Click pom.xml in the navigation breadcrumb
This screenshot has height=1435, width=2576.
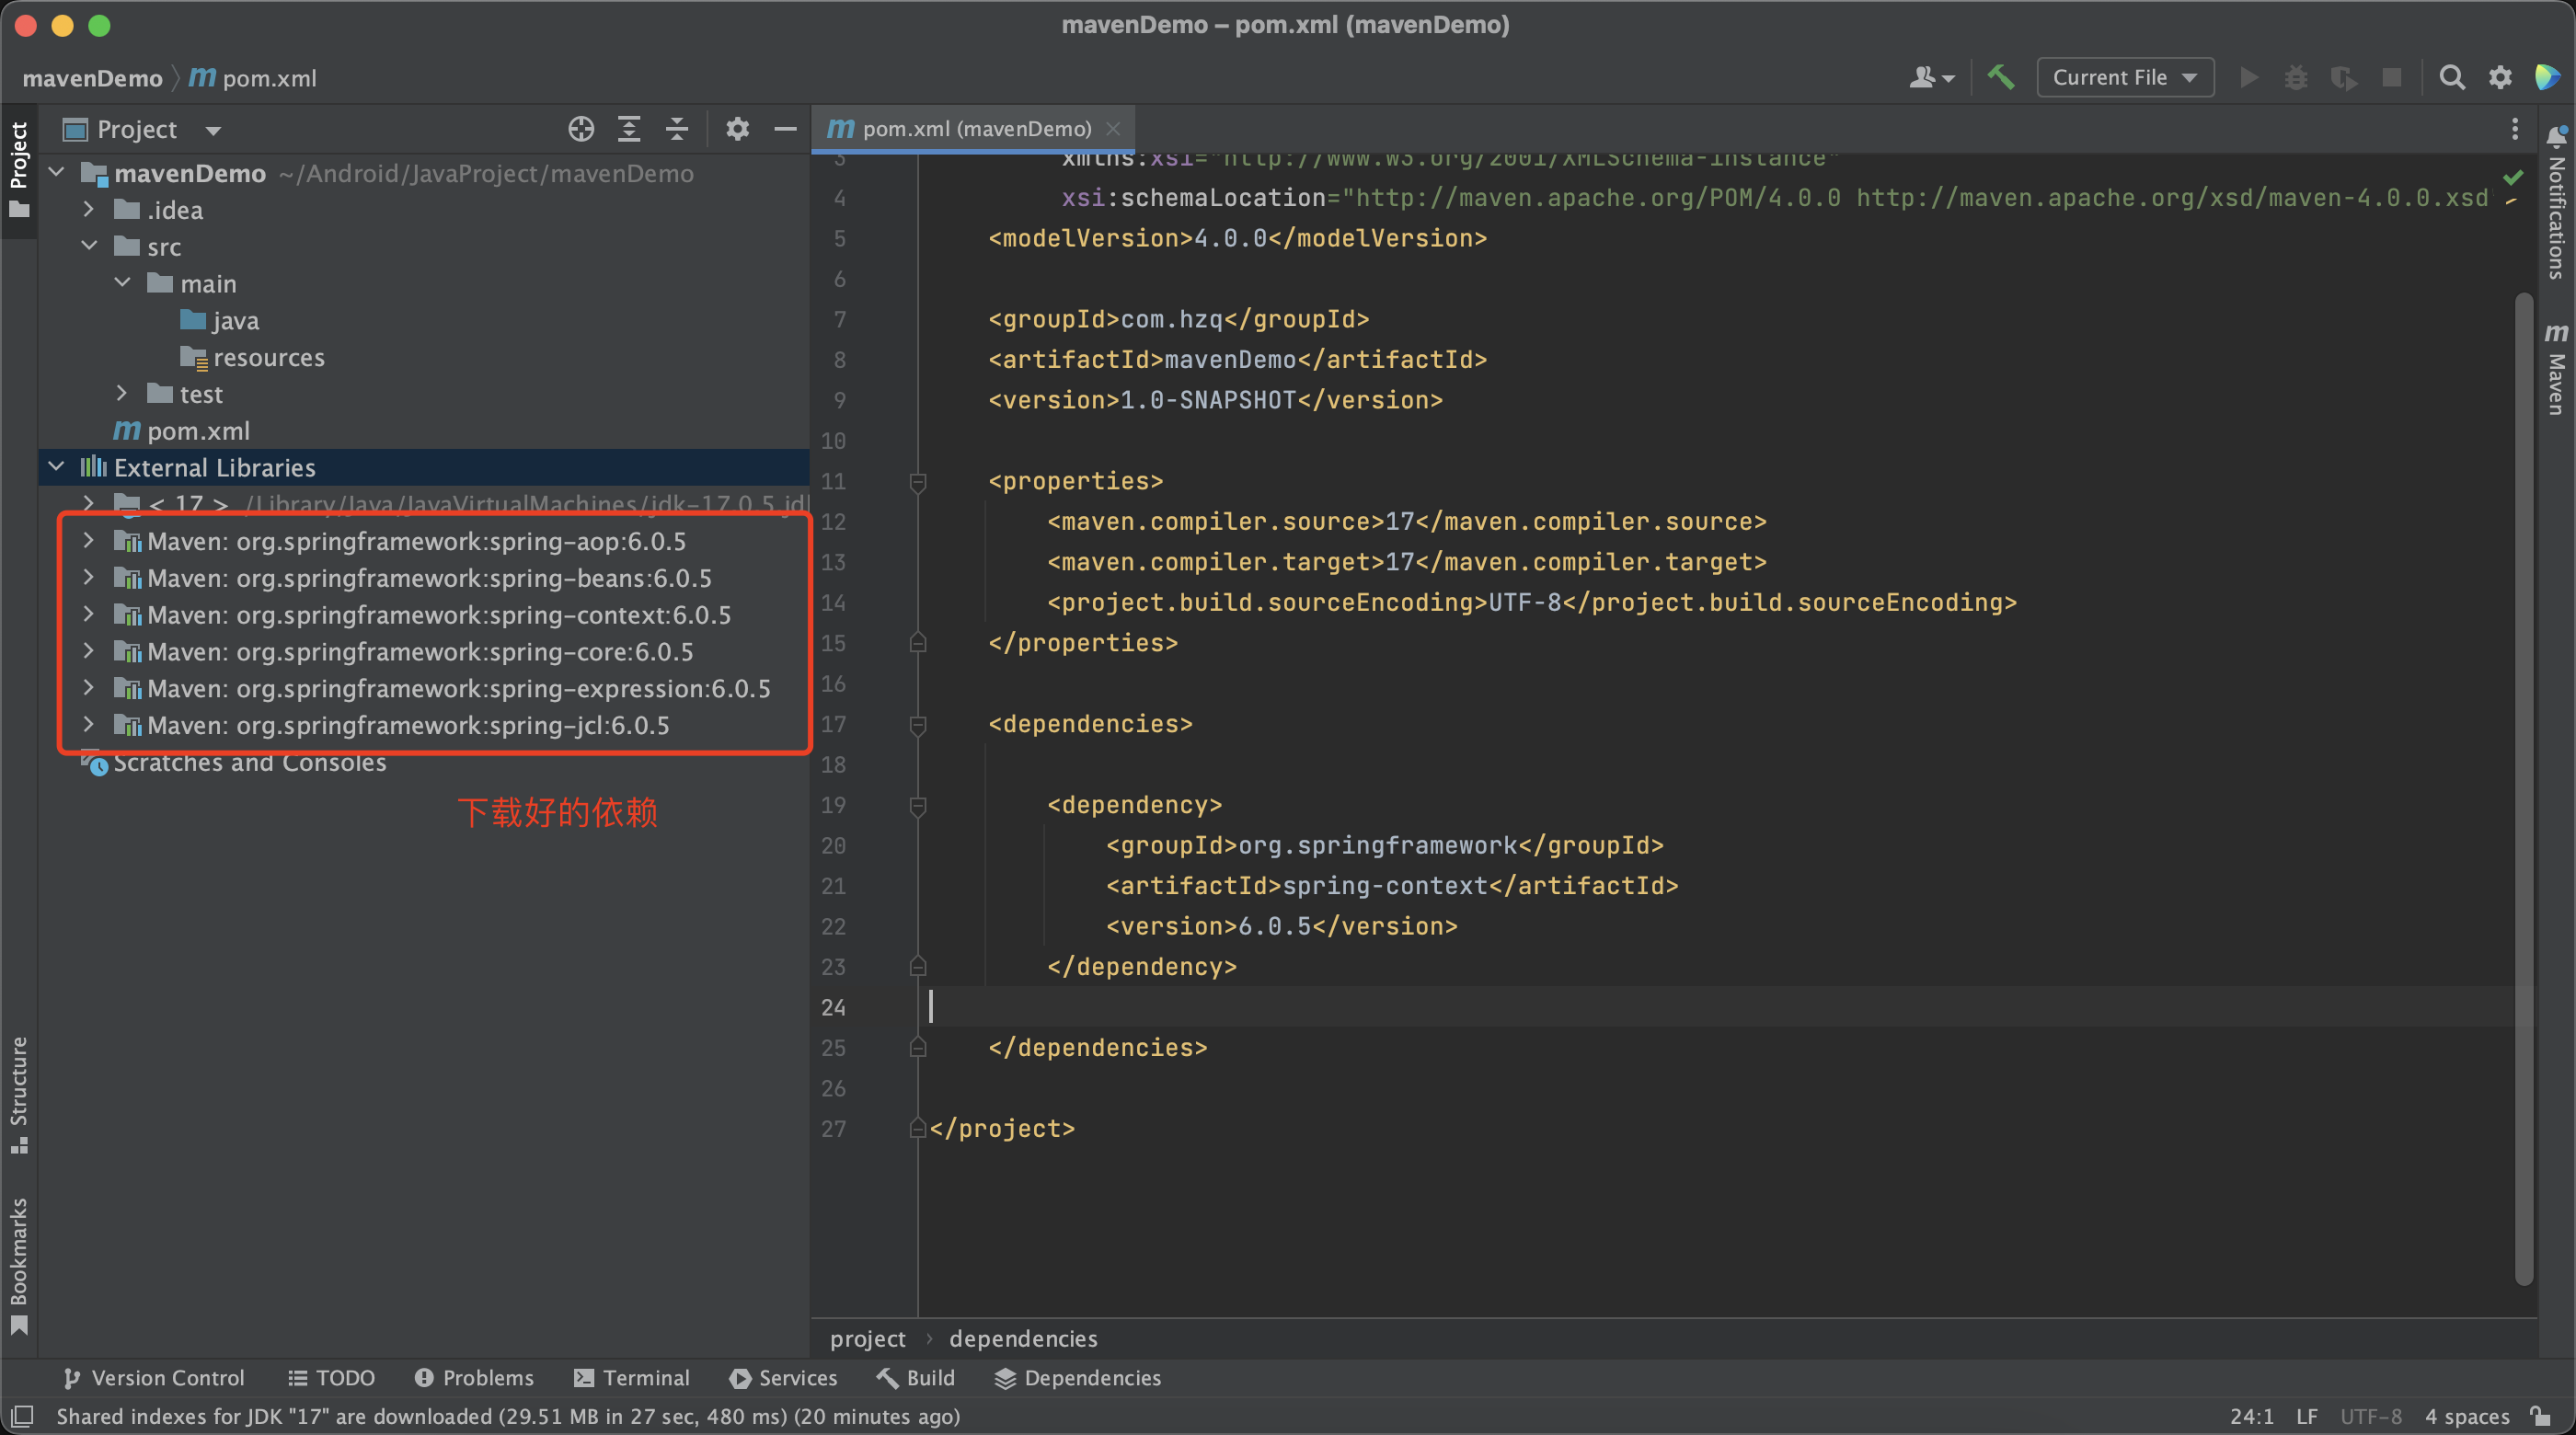(x=253, y=78)
